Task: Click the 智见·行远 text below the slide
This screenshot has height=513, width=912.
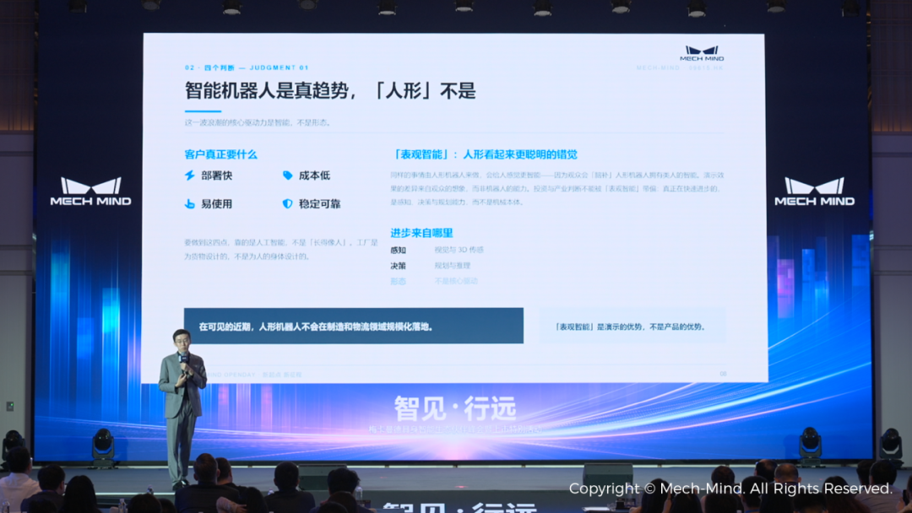Action: pyautogui.click(x=455, y=408)
